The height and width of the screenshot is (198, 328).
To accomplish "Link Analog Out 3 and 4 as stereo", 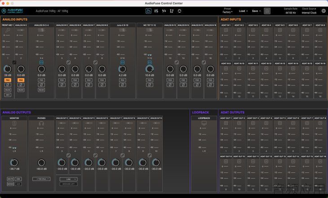I will (68, 155).
